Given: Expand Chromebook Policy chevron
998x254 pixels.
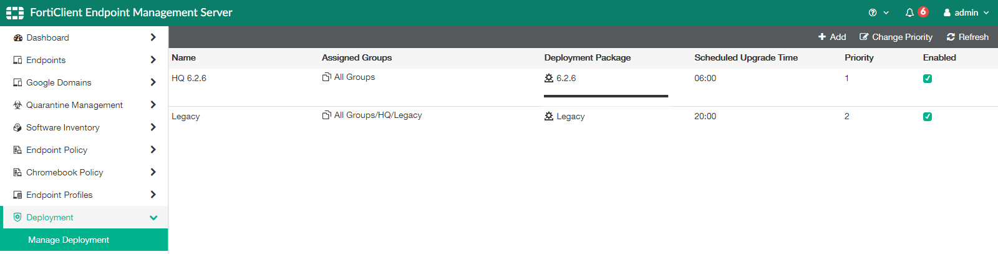Looking at the screenshot, I should (x=153, y=172).
